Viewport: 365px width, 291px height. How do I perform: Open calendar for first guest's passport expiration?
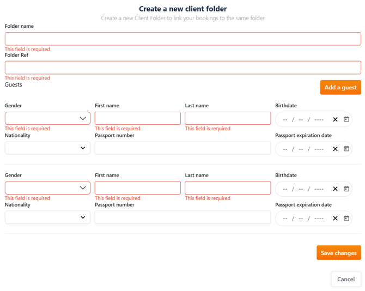346,149
